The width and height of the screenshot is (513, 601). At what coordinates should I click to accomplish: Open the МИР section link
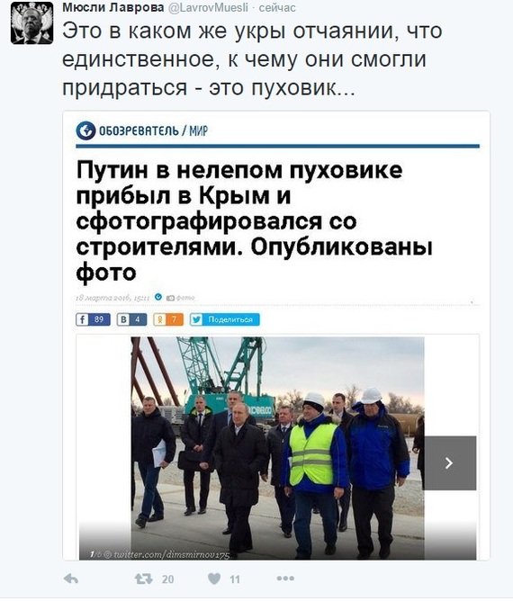pyautogui.click(x=199, y=130)
